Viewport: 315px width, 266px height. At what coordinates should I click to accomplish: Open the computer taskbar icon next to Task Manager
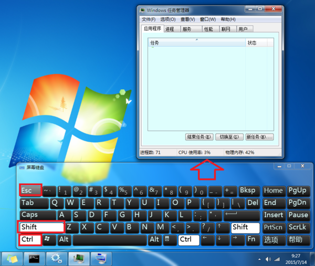click(101, 259)
